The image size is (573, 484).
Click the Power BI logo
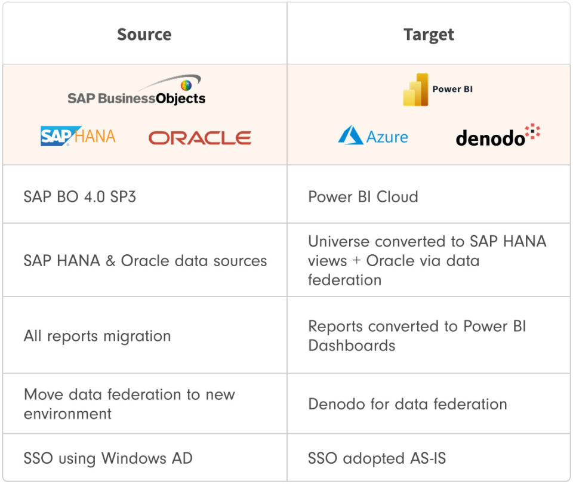click(438, 90)
